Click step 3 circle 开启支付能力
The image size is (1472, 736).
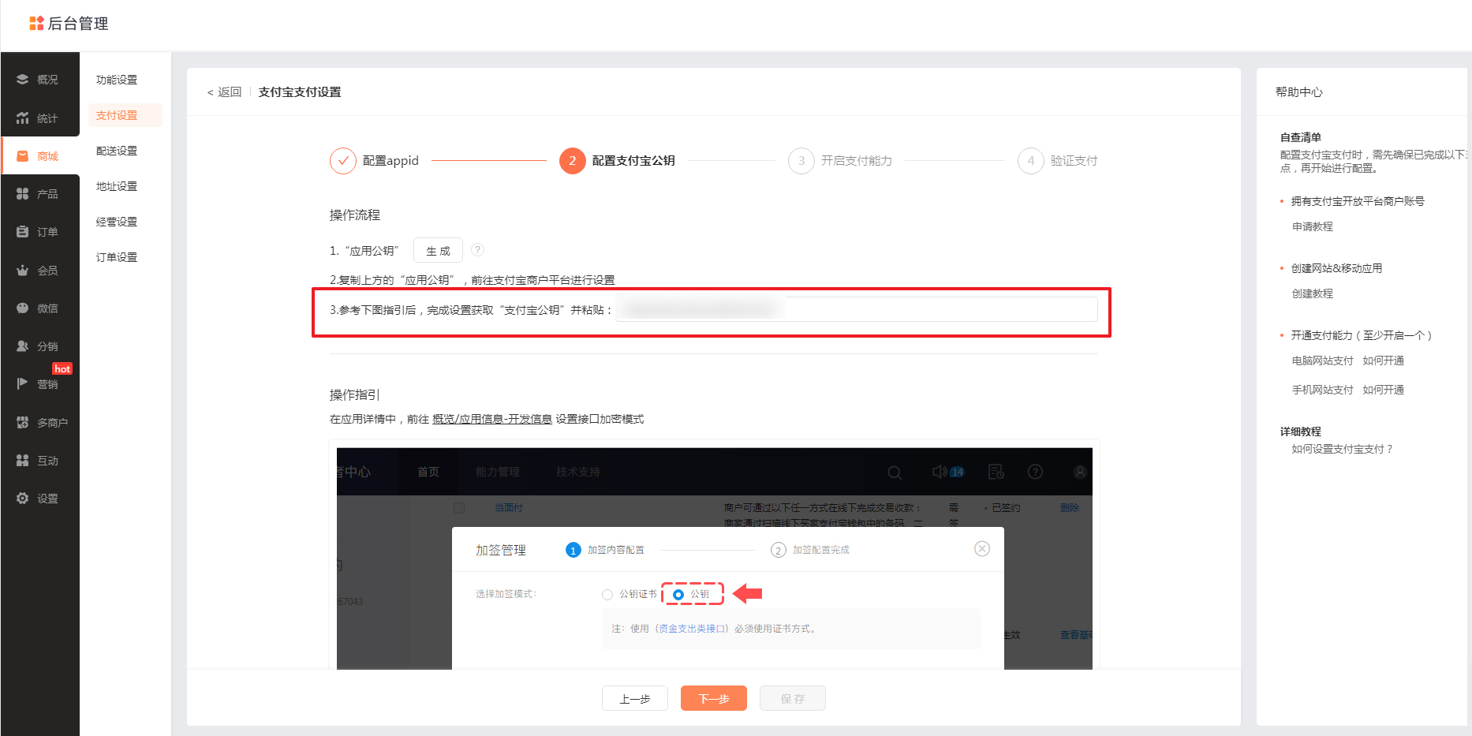tap(801, 160)
